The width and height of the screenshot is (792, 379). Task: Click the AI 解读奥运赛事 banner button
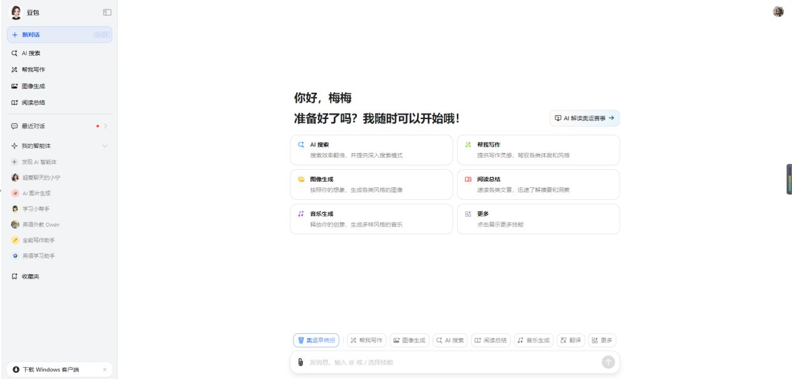585,118
